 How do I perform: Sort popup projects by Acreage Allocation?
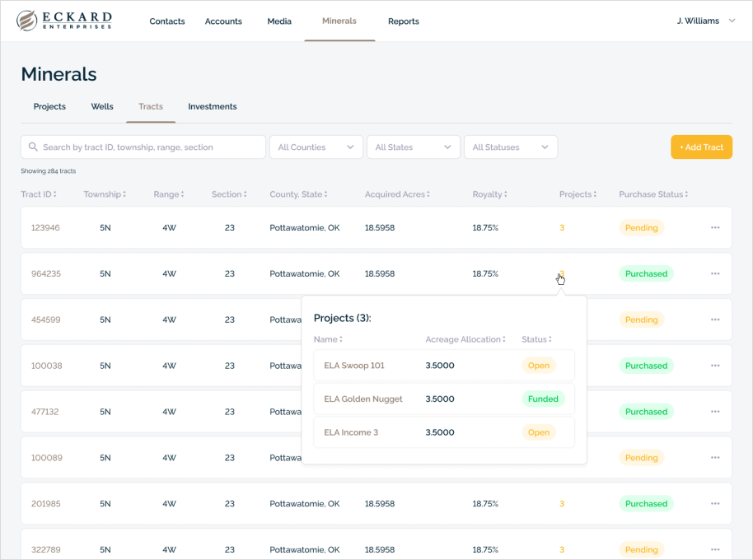pos(465,339)
